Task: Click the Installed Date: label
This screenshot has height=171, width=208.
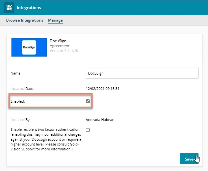Action: (22, 89)
